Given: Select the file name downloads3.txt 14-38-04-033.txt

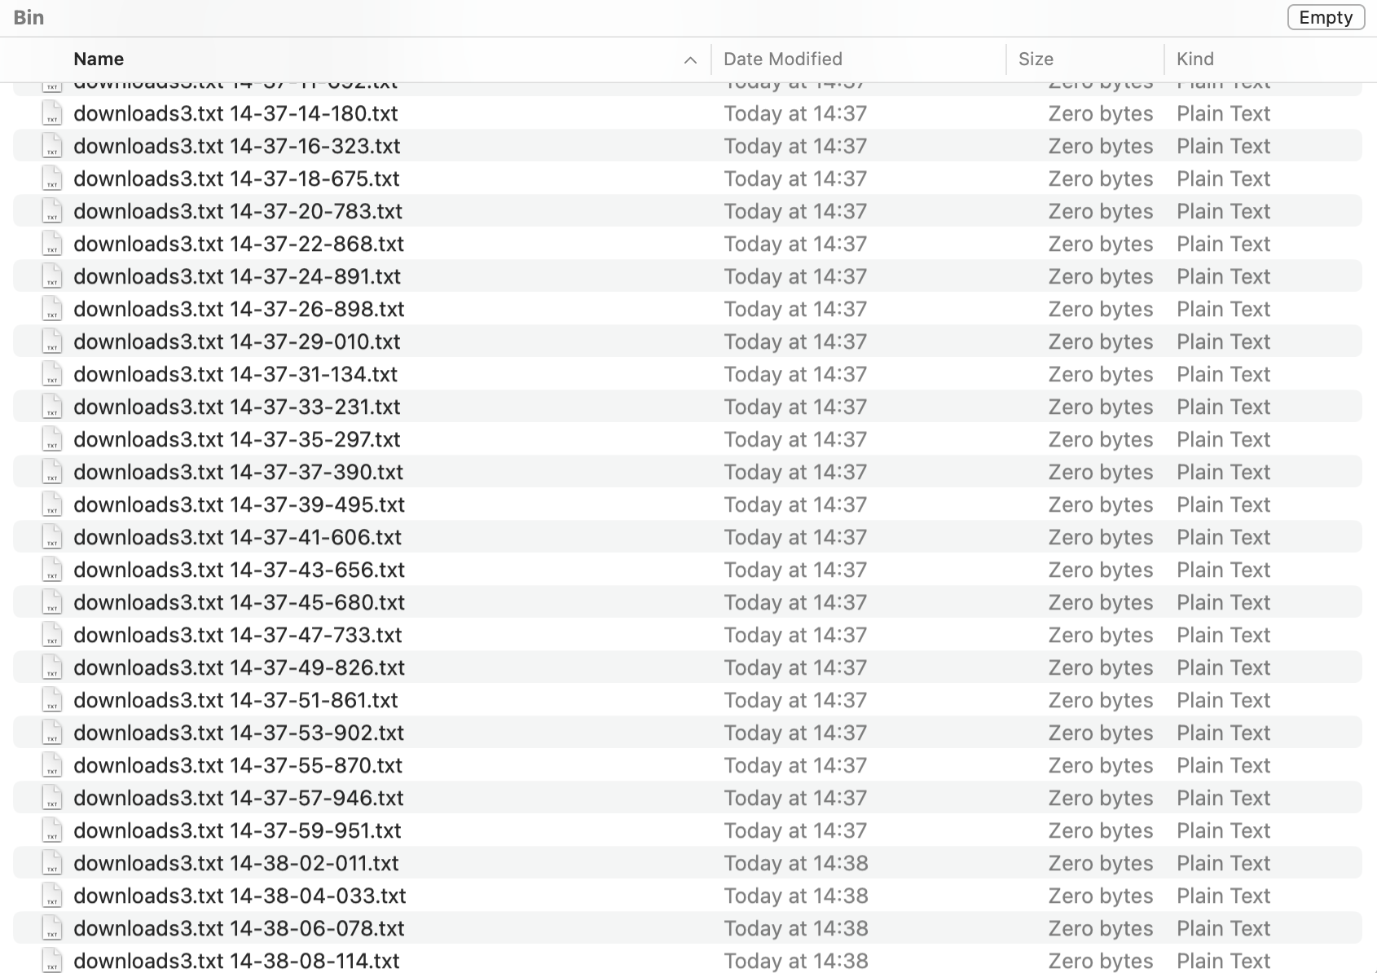Looking at the screenshot, I should (240, 896).
